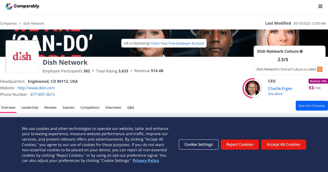Open the Companies breadcrumb link

click(8, 23)
